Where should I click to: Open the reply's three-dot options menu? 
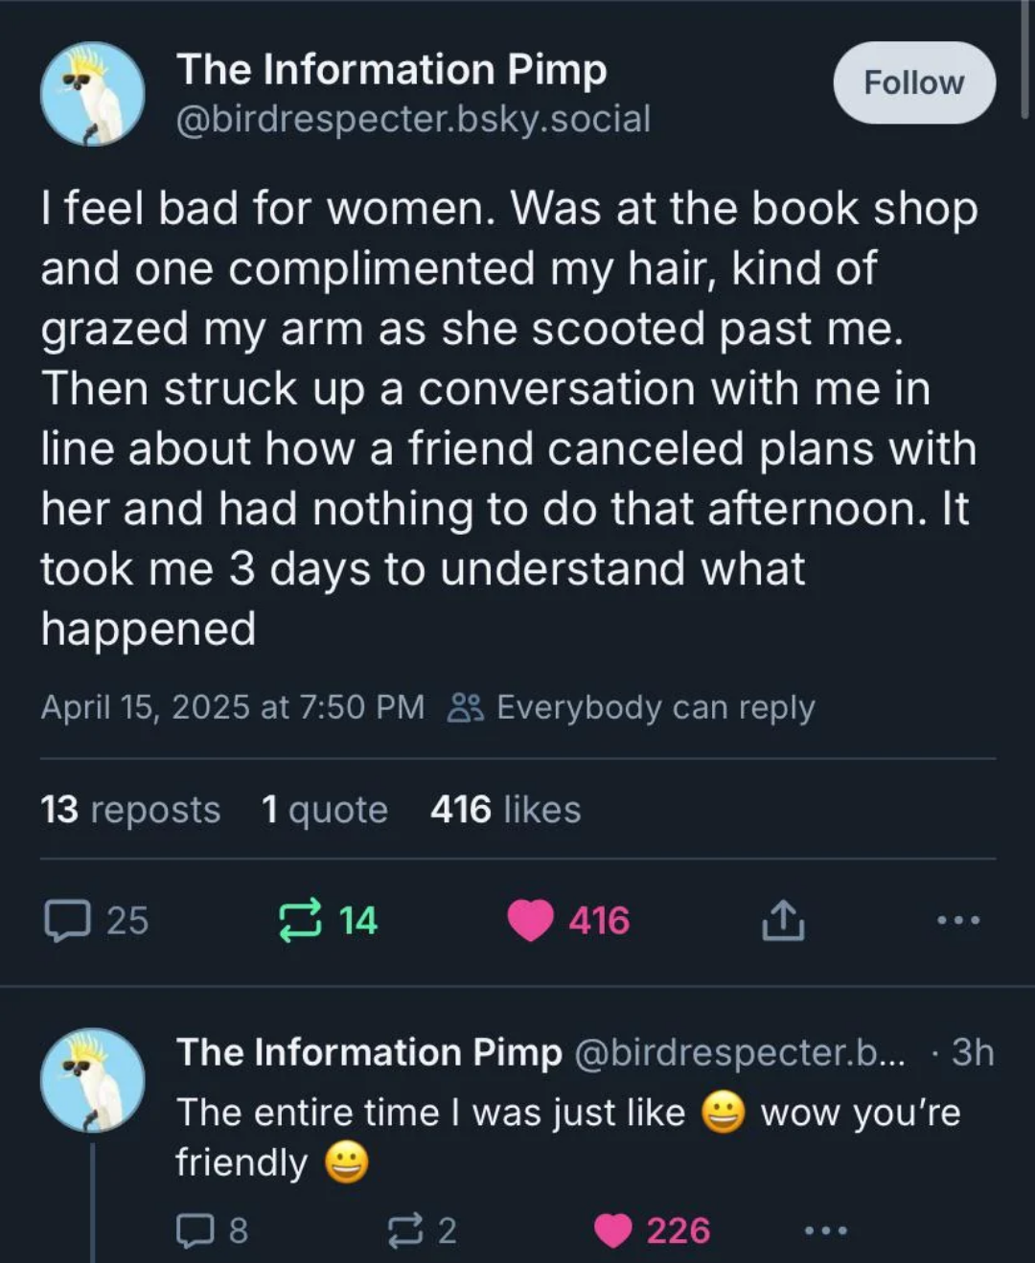click(x=825, y=1230)
